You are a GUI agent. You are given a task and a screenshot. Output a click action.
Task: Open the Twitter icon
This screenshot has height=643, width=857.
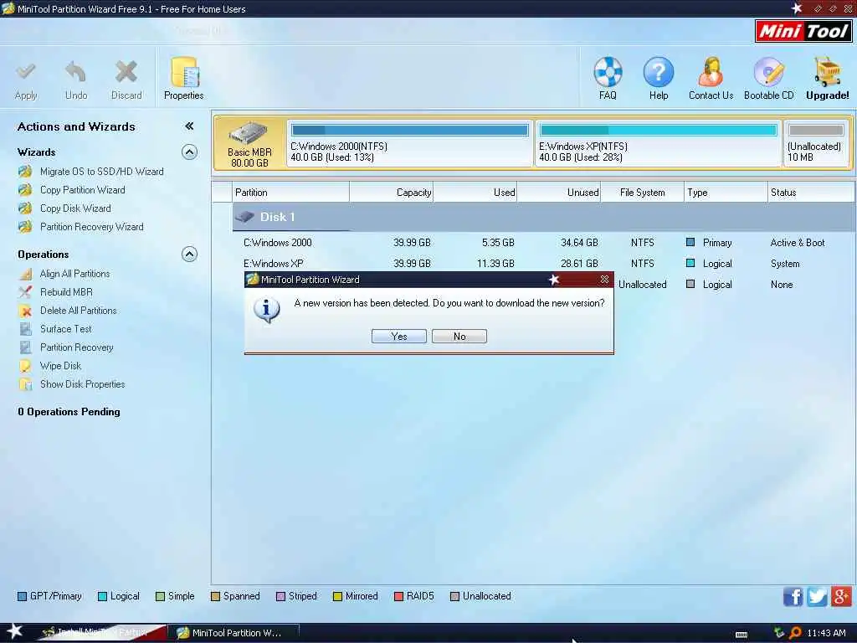coord(817,596)
